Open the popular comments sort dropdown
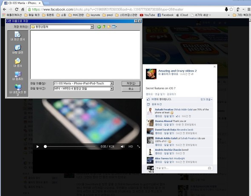 click(x=206, y=100)
